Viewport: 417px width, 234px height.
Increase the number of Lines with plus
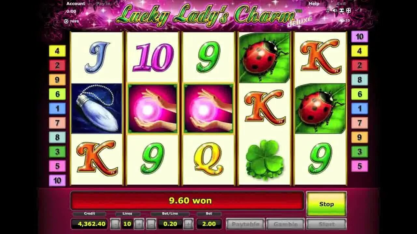(139, 224)
